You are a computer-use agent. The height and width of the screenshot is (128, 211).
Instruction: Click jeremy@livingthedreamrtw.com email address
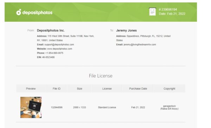click(x=140, y=45)
